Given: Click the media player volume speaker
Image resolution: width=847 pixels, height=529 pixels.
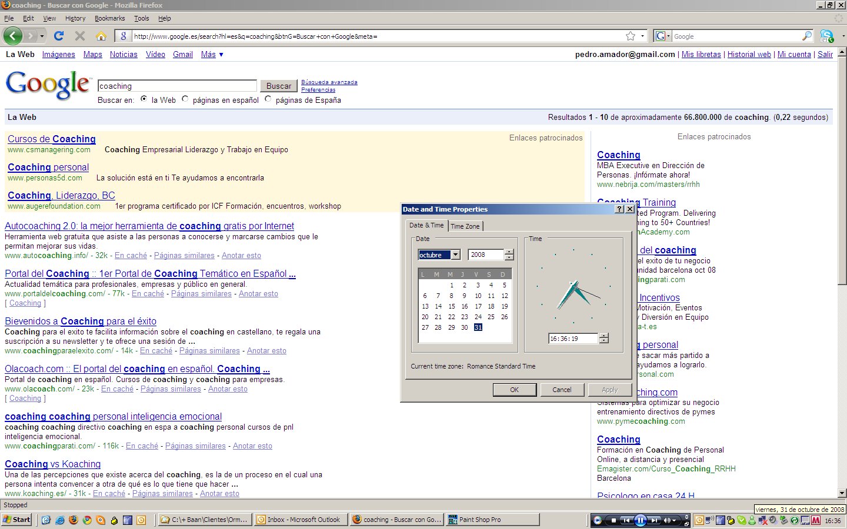Looking at the screenshot, I should coord(668,520).
